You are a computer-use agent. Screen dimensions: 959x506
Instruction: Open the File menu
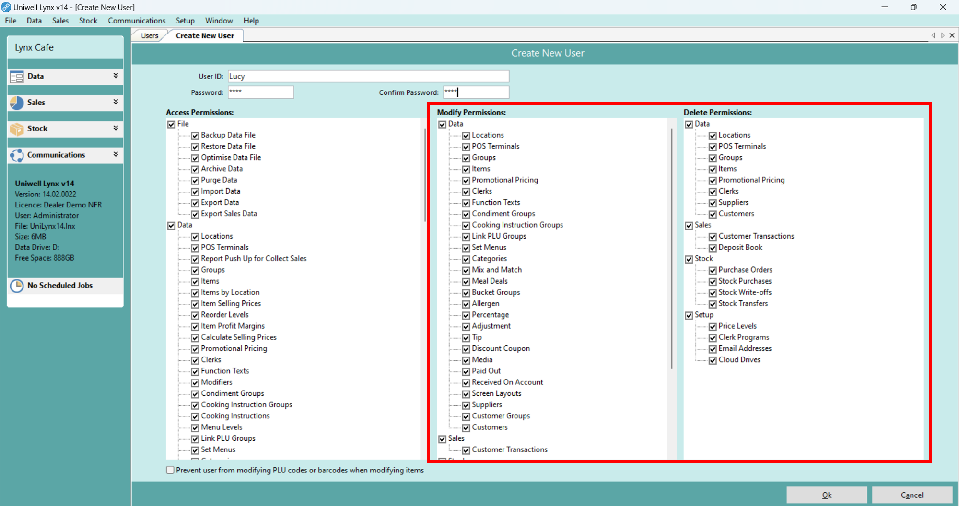11,21
